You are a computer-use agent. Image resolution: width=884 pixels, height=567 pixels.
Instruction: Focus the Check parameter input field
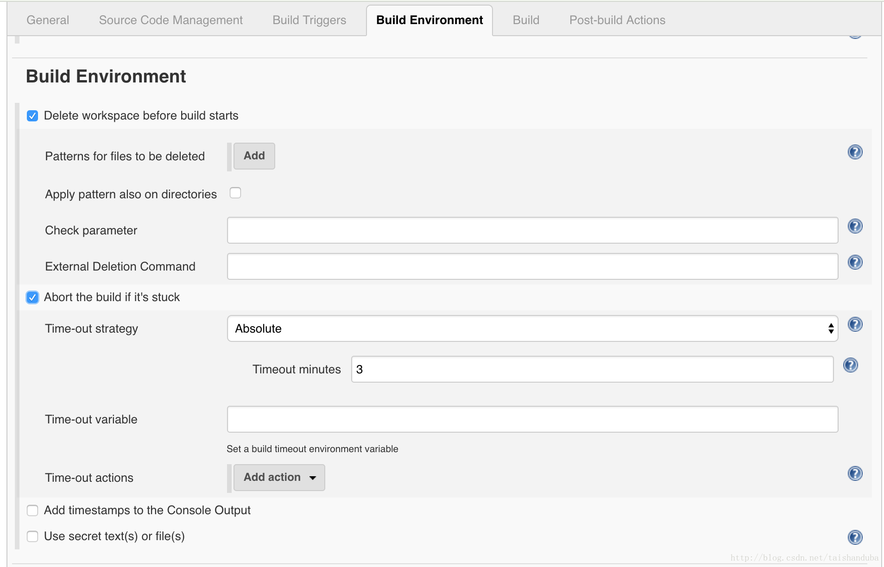(532, 230)
